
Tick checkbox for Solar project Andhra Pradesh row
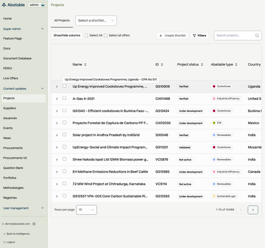(64, 135)
